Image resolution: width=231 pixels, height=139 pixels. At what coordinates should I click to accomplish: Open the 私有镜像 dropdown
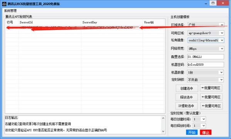[x=206, y=40]
